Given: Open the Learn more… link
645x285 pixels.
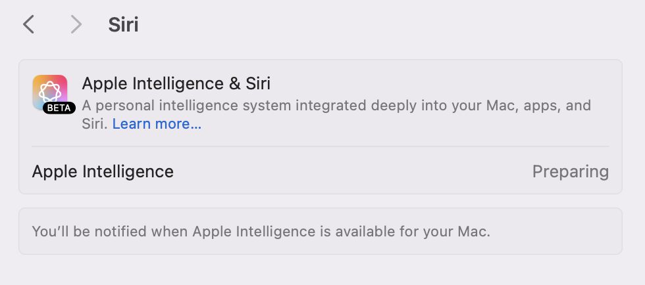Looking at the screenshot, I should (x=157, y=124).
